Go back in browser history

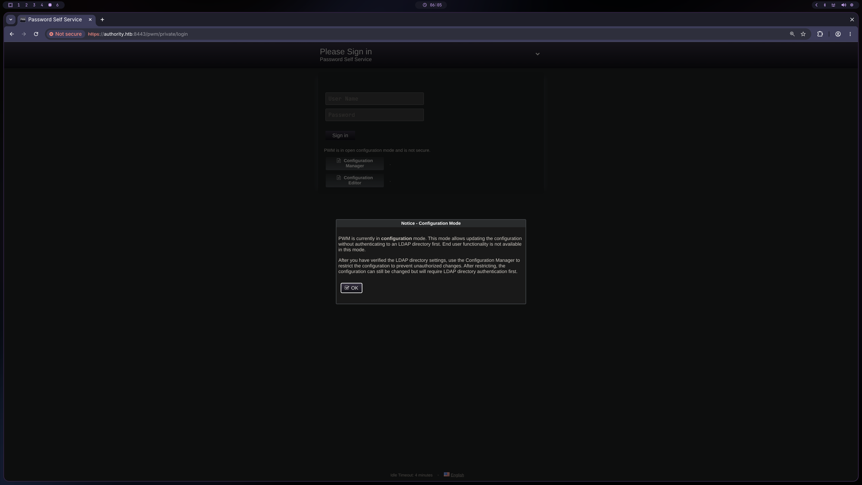click(x=12, y=34)
